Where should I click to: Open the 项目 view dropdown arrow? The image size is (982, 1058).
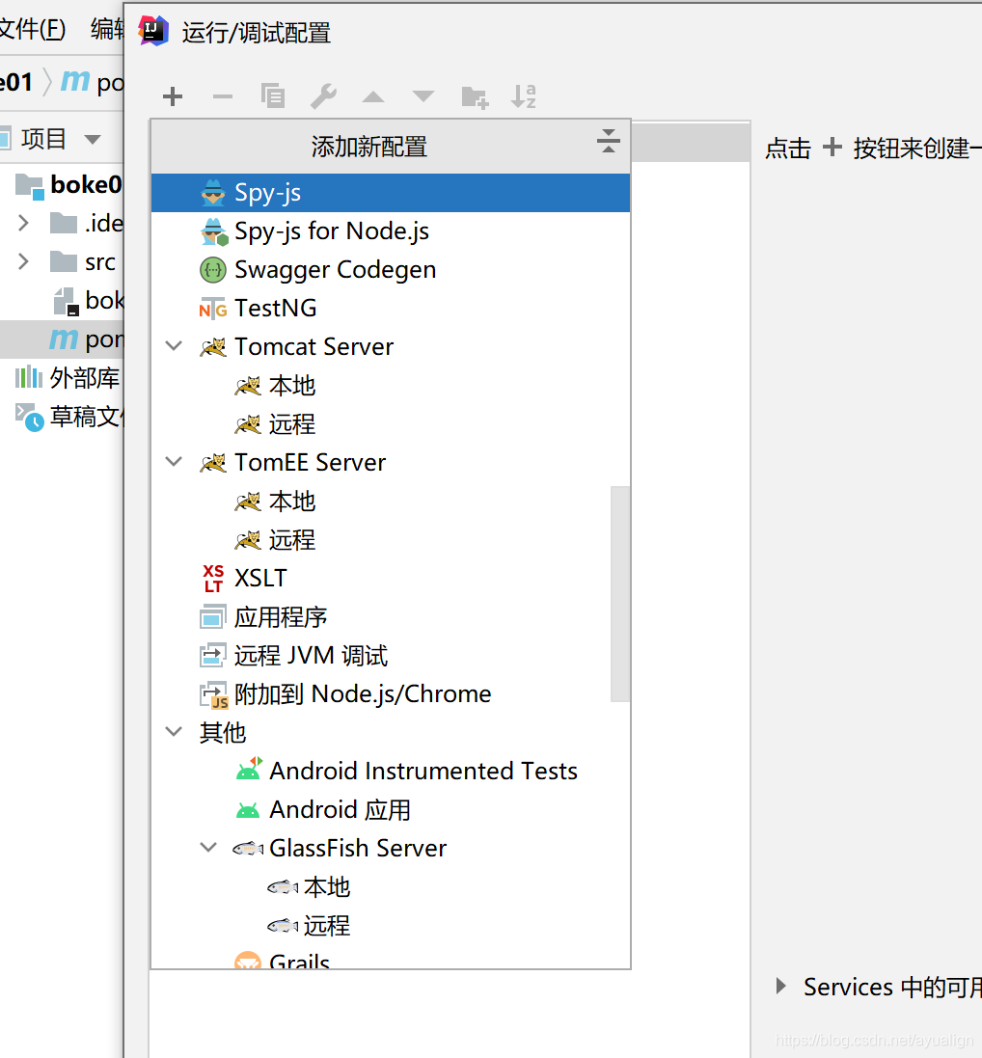click(93, 140)
